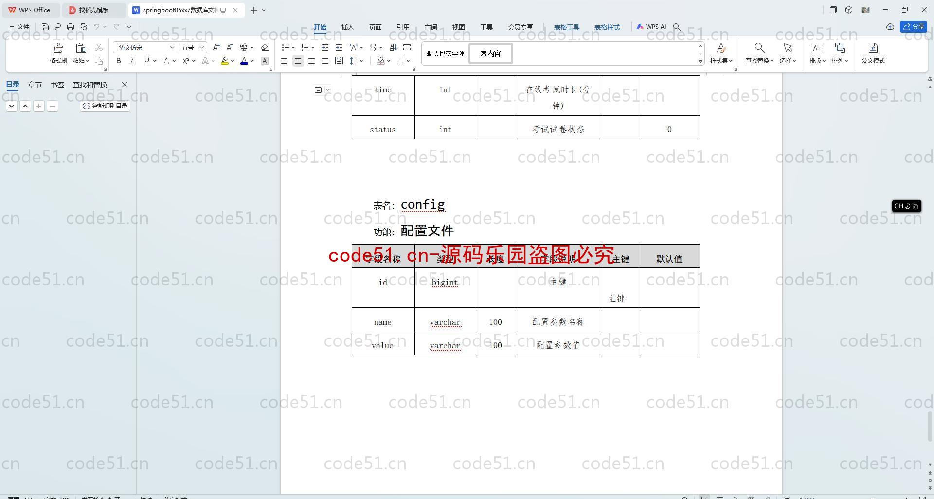The height and width of the screenshot is (499, 934).
Task: Switch to the 表格工具 Table Tools tab
Action: 567,27
